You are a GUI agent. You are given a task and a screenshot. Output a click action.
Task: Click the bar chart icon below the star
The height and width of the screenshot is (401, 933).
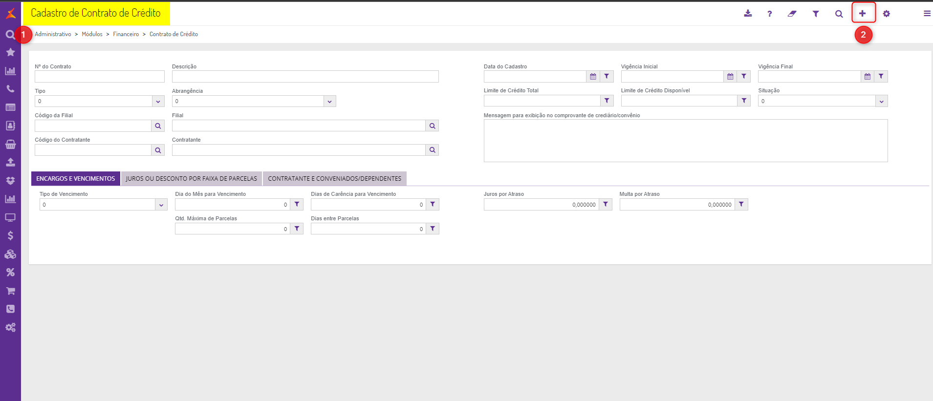click(10, 71)
